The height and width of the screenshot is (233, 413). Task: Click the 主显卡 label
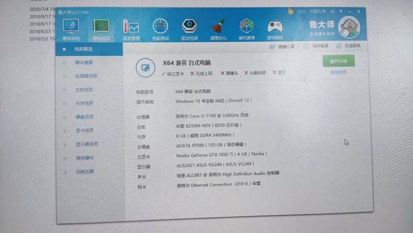point(144,157)
